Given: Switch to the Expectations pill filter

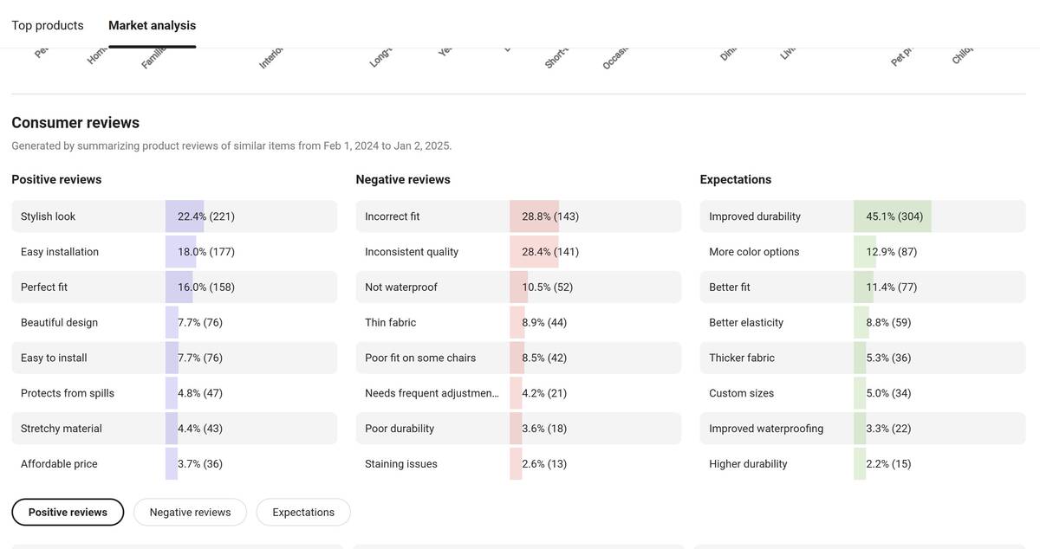Looking at the screenshot, I should pos(303,512).
